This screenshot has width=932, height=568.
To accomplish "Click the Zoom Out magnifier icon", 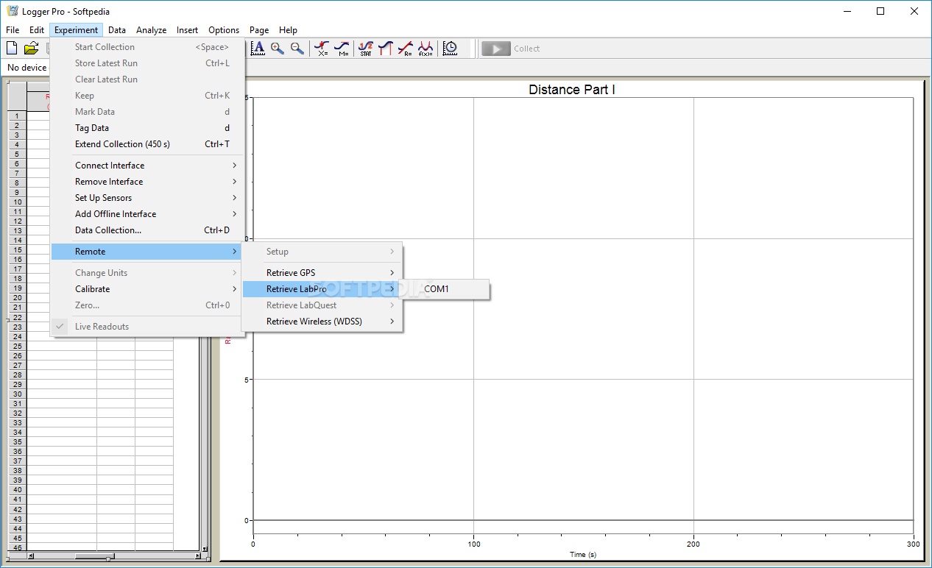I will point(297,49).
